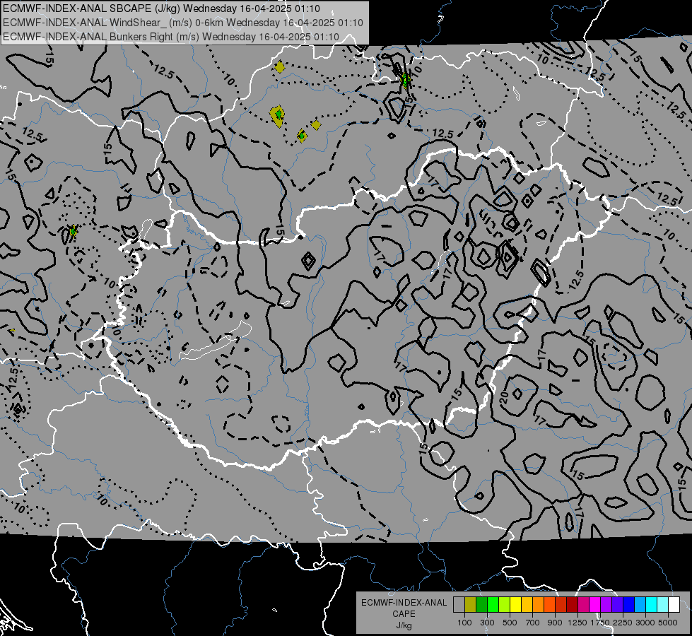Click the Bunkers Right (m/s) title line
Image resolution: width=692 pixels, height=636 pixels.
point(171,37)
